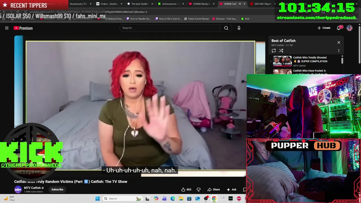The height and width of the screenshot is (203, 361).
Task: Open the Ask AI button
Action: click(x=232, y=189)
